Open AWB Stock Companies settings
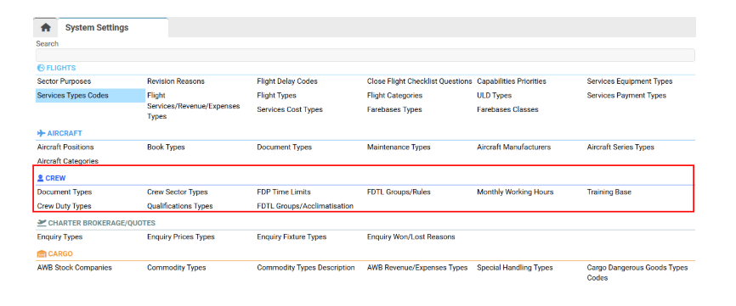 (x=75, y=268)
